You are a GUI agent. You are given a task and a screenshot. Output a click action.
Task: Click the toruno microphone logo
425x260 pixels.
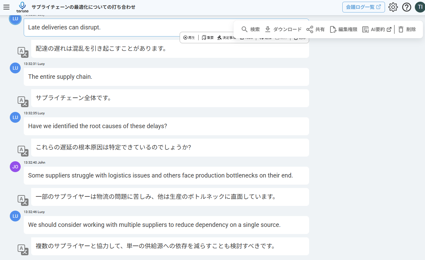(x=22, y=7)
